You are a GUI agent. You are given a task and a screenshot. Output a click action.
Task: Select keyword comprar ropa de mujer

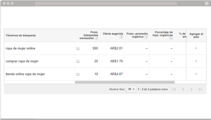click(22, 61)
